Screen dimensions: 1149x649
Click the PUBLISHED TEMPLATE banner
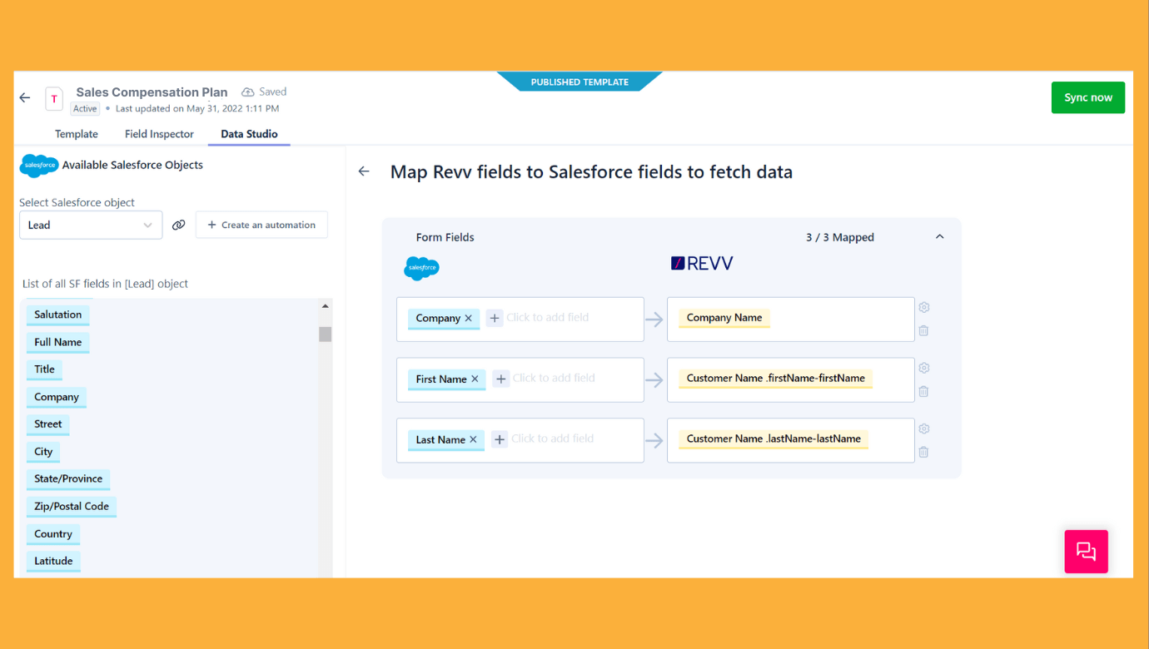579,82
